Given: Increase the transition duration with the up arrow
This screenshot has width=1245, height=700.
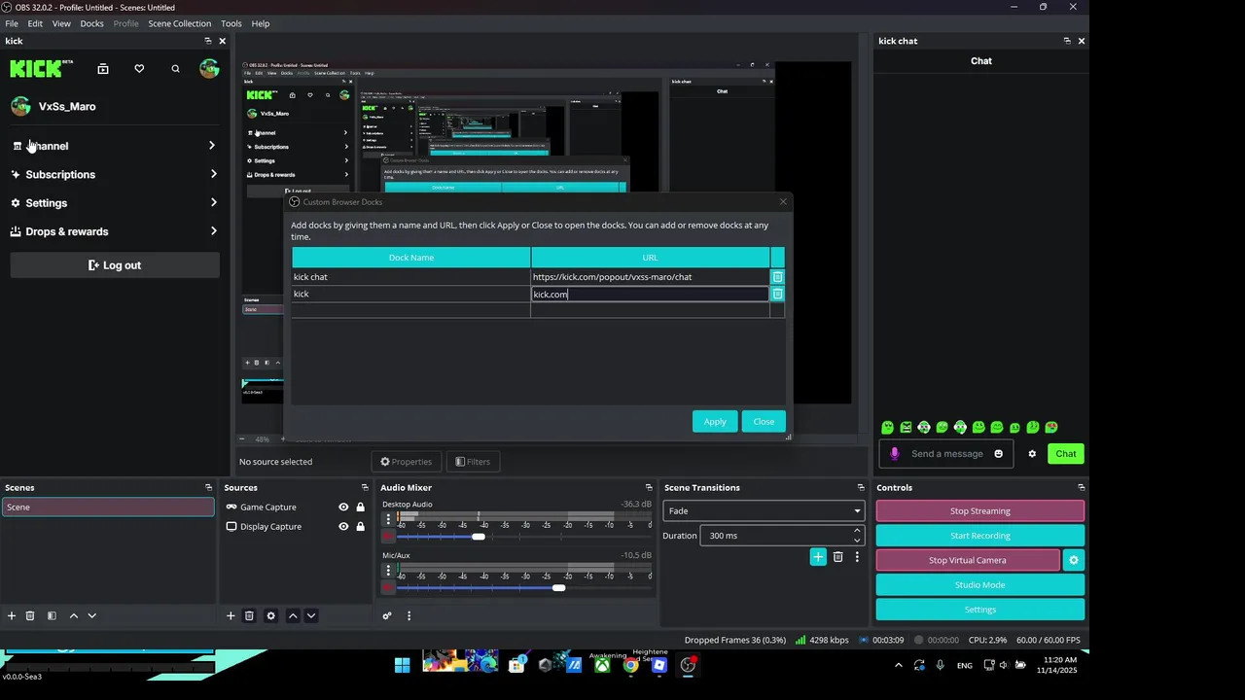Looking at the screenshot, I should 857,531.
